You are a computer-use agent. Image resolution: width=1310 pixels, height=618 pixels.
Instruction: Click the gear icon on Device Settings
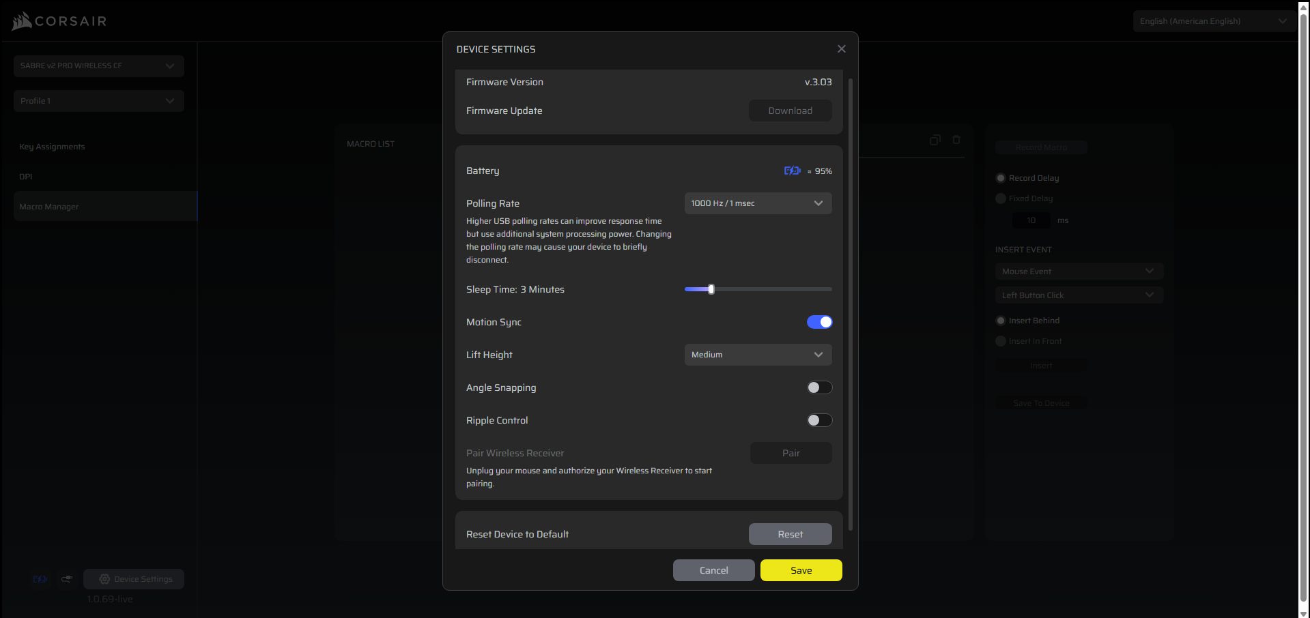click(x=104, y=579)
